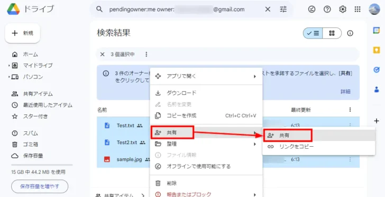Open the settings gear menu
Viewport: 385px width, 197px height.
[343, 10]
